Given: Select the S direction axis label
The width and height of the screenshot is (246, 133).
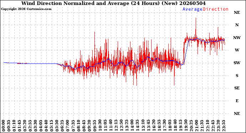Looking at the screenshot, I should click(237, 76).
